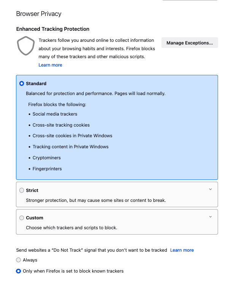Viewport: 234px width, 284px height.
Task: Click the Cryptominers list item
Action: 47,158
